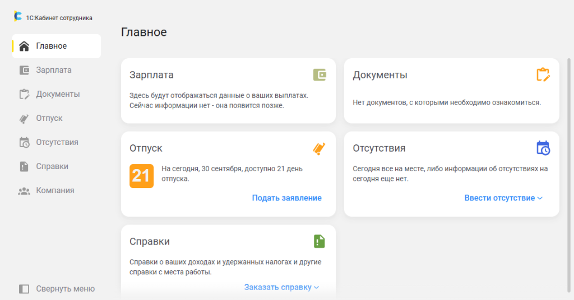574x300 pixels.
Task: Open the Зарплата card heading
Action: pos(151,75)
